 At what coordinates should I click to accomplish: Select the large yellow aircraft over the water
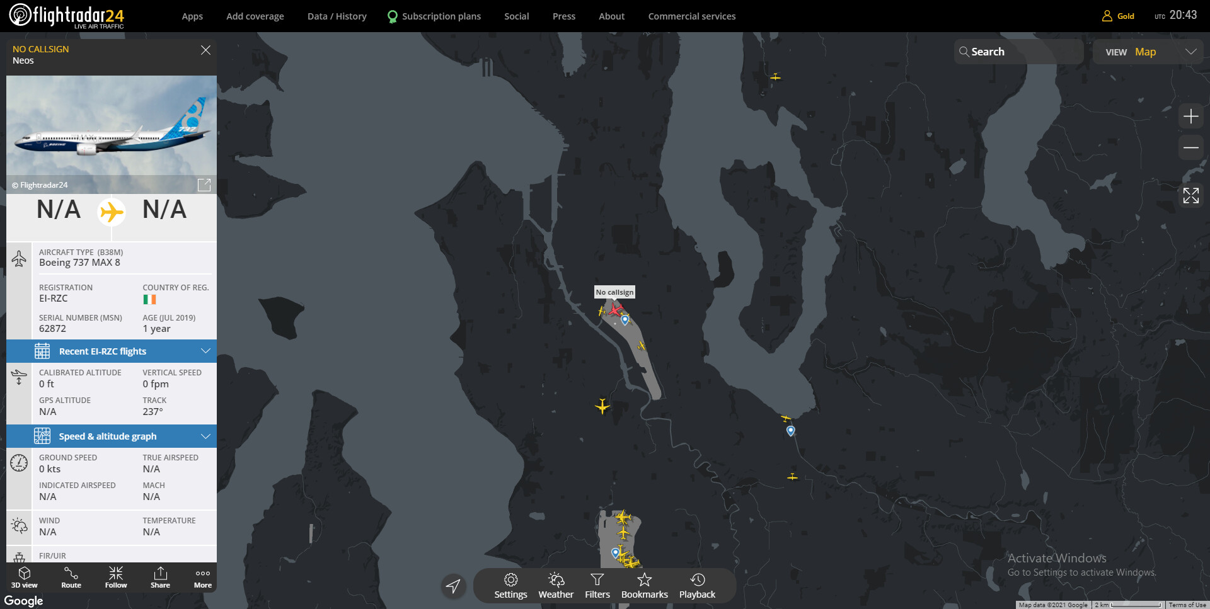(602, 406)
